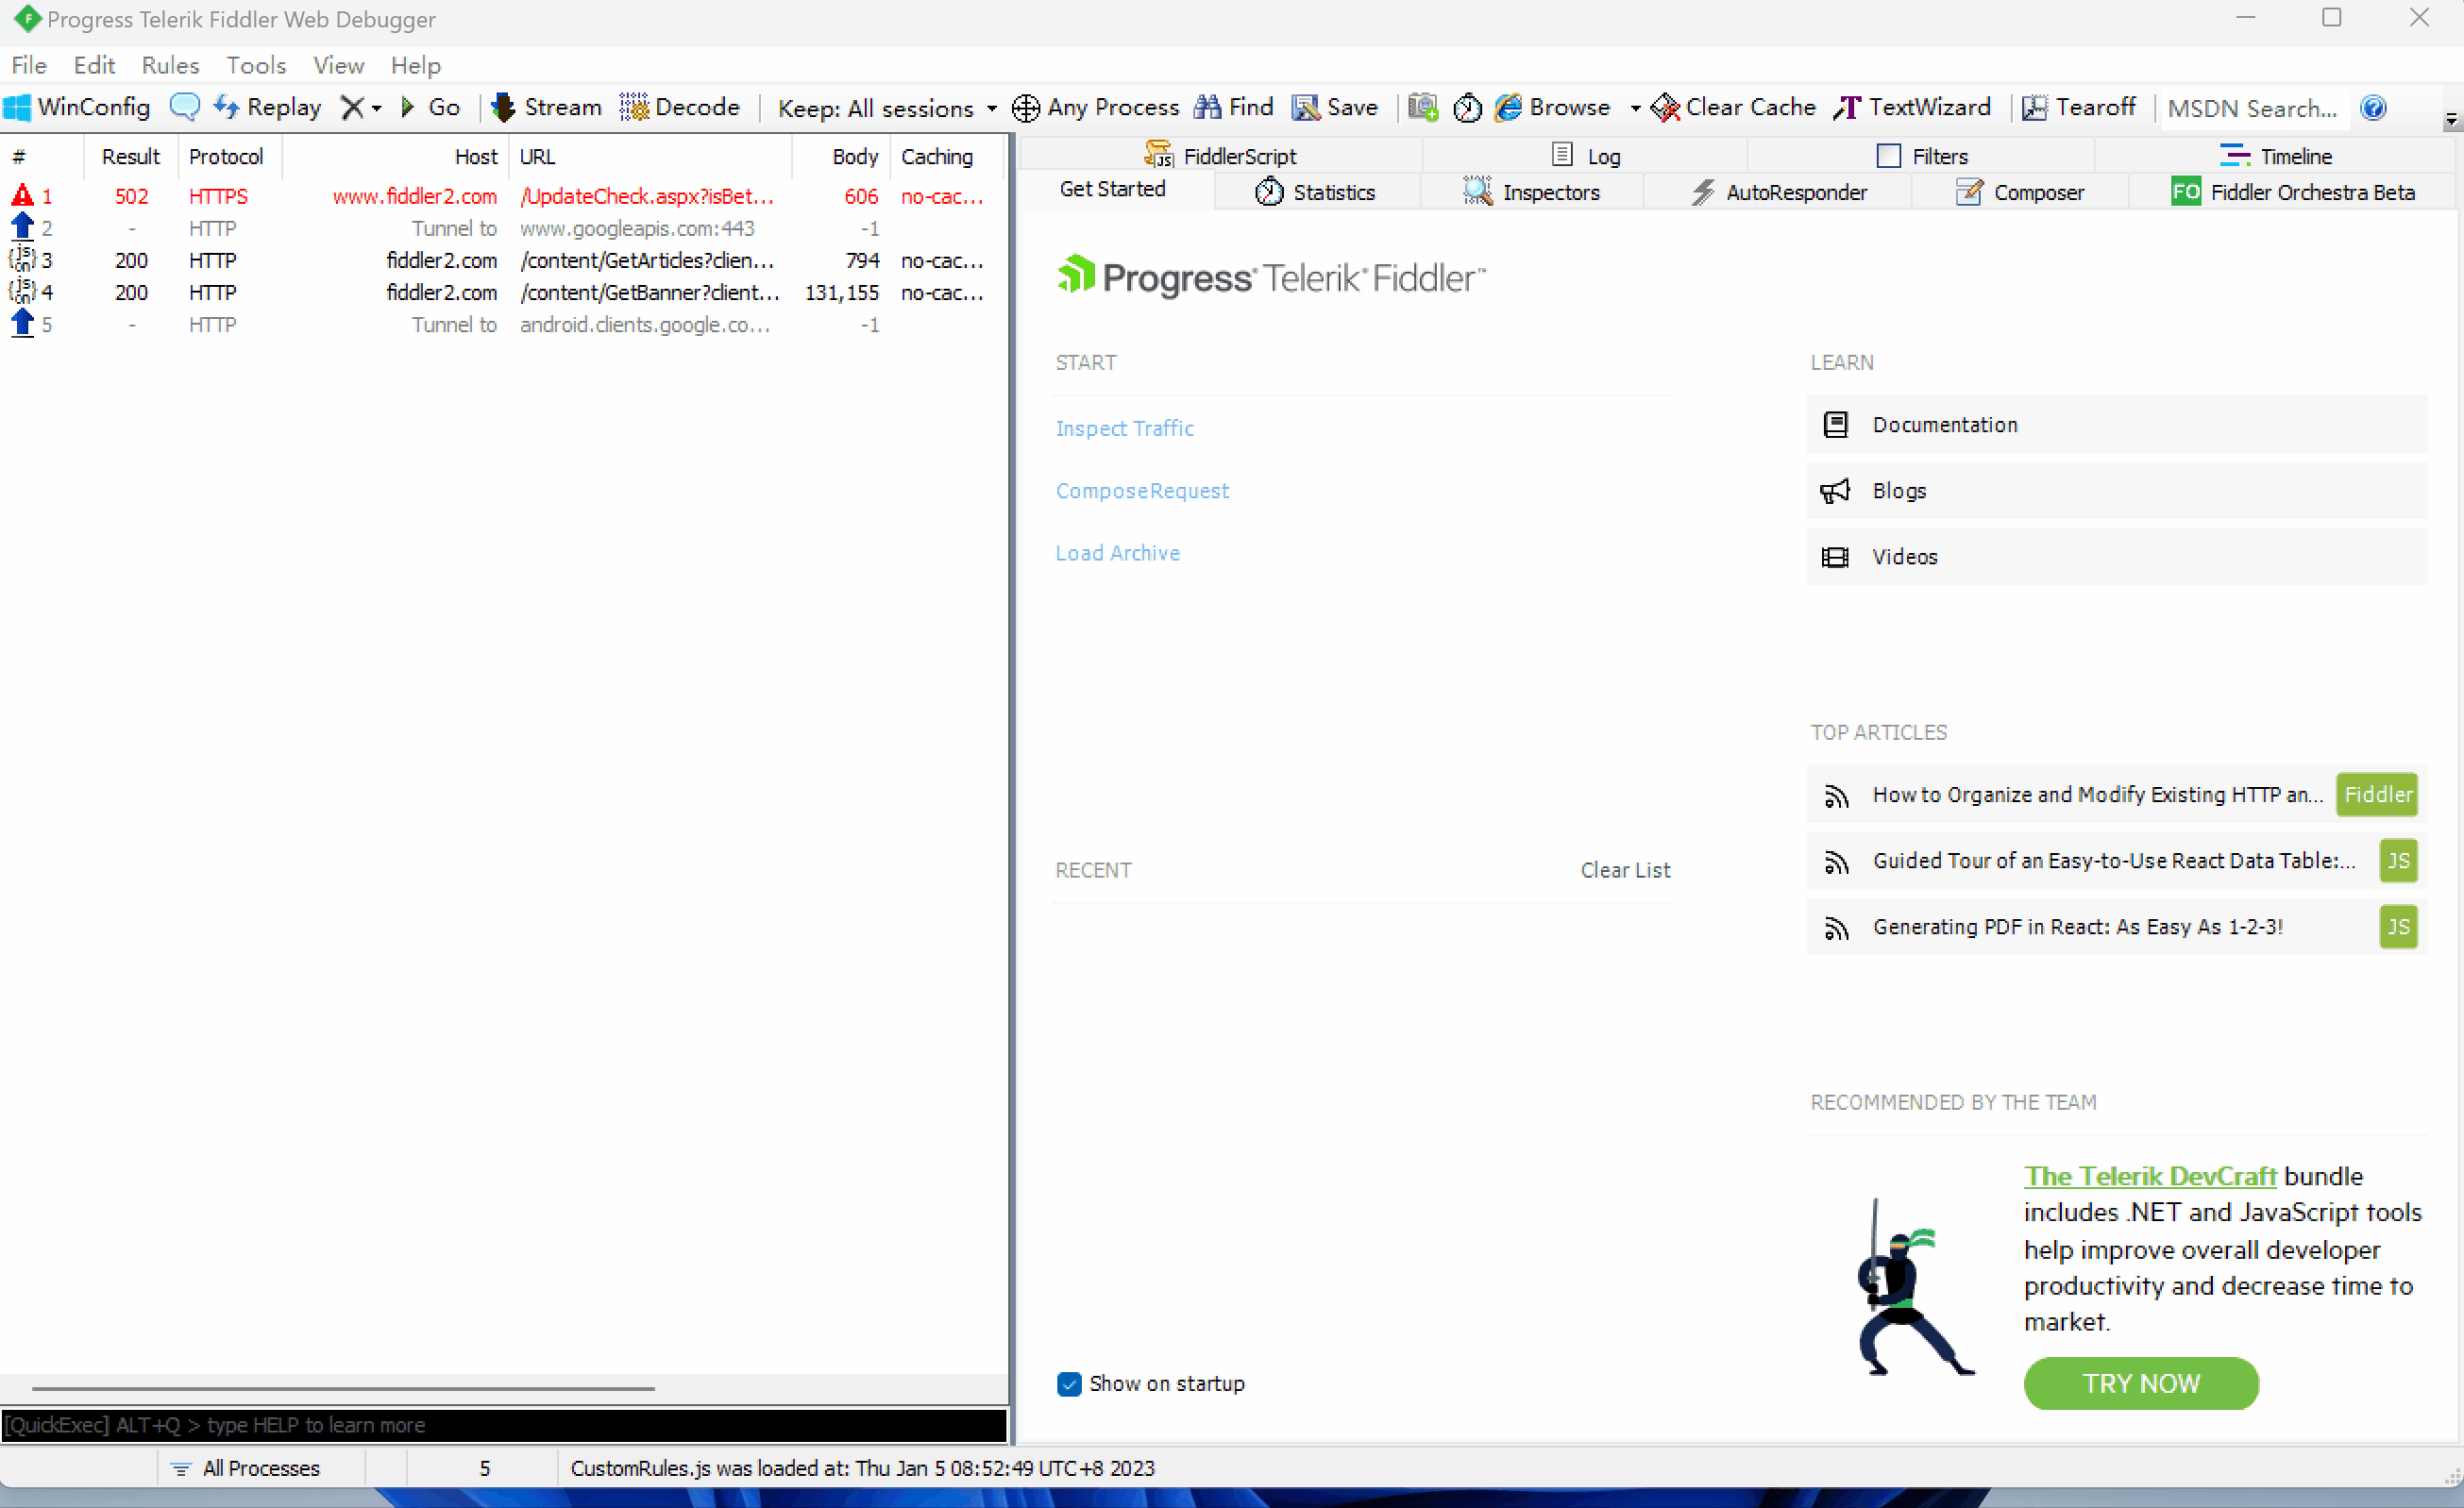Screen dimensions: 2464x1508
Task: Open Blogs in Learn section
Action: tap(2116, 491)
